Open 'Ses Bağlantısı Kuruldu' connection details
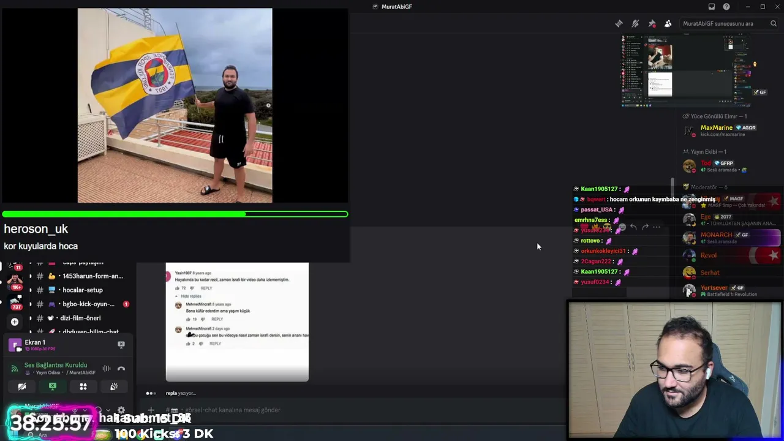Screen dimensions: 784x441 point(56,365)
